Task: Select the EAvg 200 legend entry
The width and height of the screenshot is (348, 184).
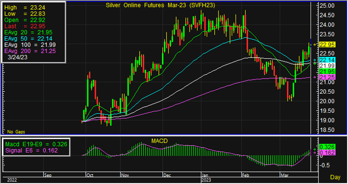Action: (x=30, y=51)
